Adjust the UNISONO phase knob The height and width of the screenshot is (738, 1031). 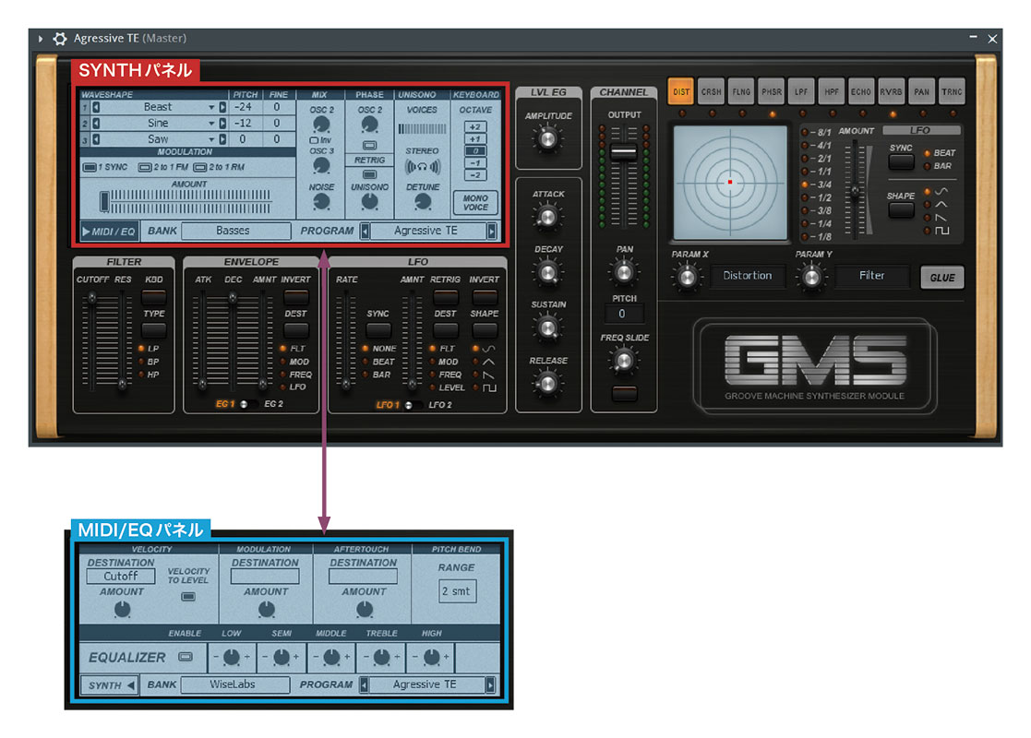[x=370, y=202]
